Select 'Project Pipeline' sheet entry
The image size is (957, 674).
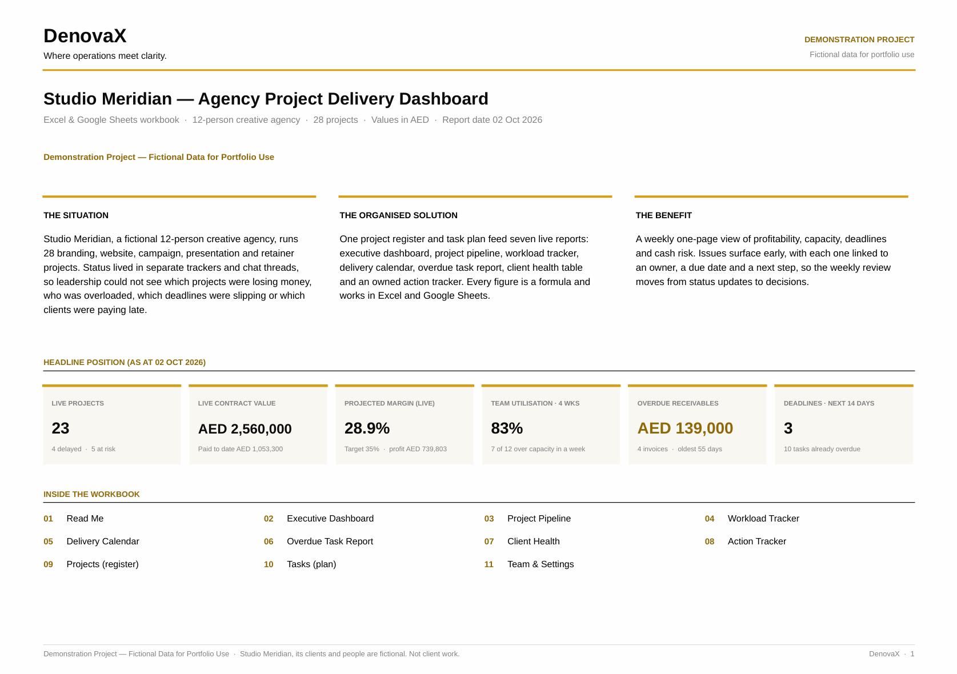(527, 519)
